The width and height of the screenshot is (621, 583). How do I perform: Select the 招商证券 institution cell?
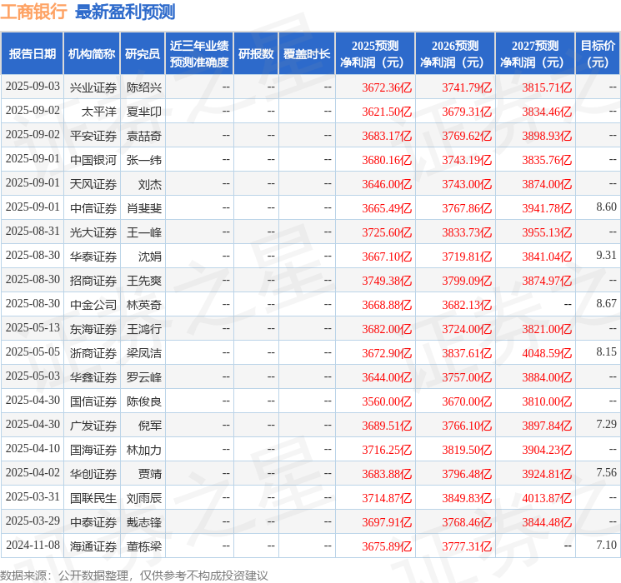[x=93, y=281]
